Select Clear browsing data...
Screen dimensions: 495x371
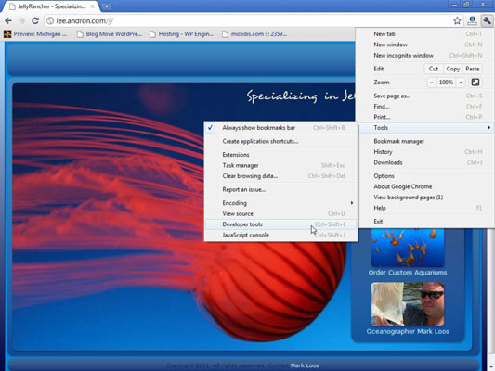point(281,176)
